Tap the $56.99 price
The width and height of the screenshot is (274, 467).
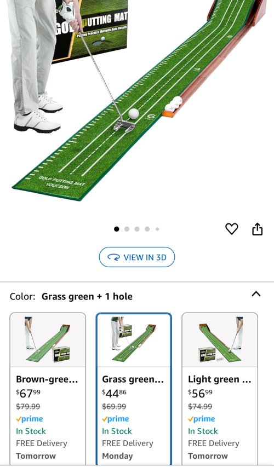[x=201, y=393]
